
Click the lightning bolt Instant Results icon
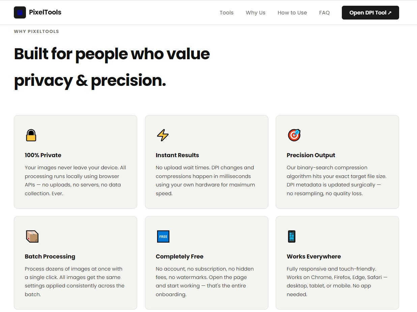pos(162,135)
